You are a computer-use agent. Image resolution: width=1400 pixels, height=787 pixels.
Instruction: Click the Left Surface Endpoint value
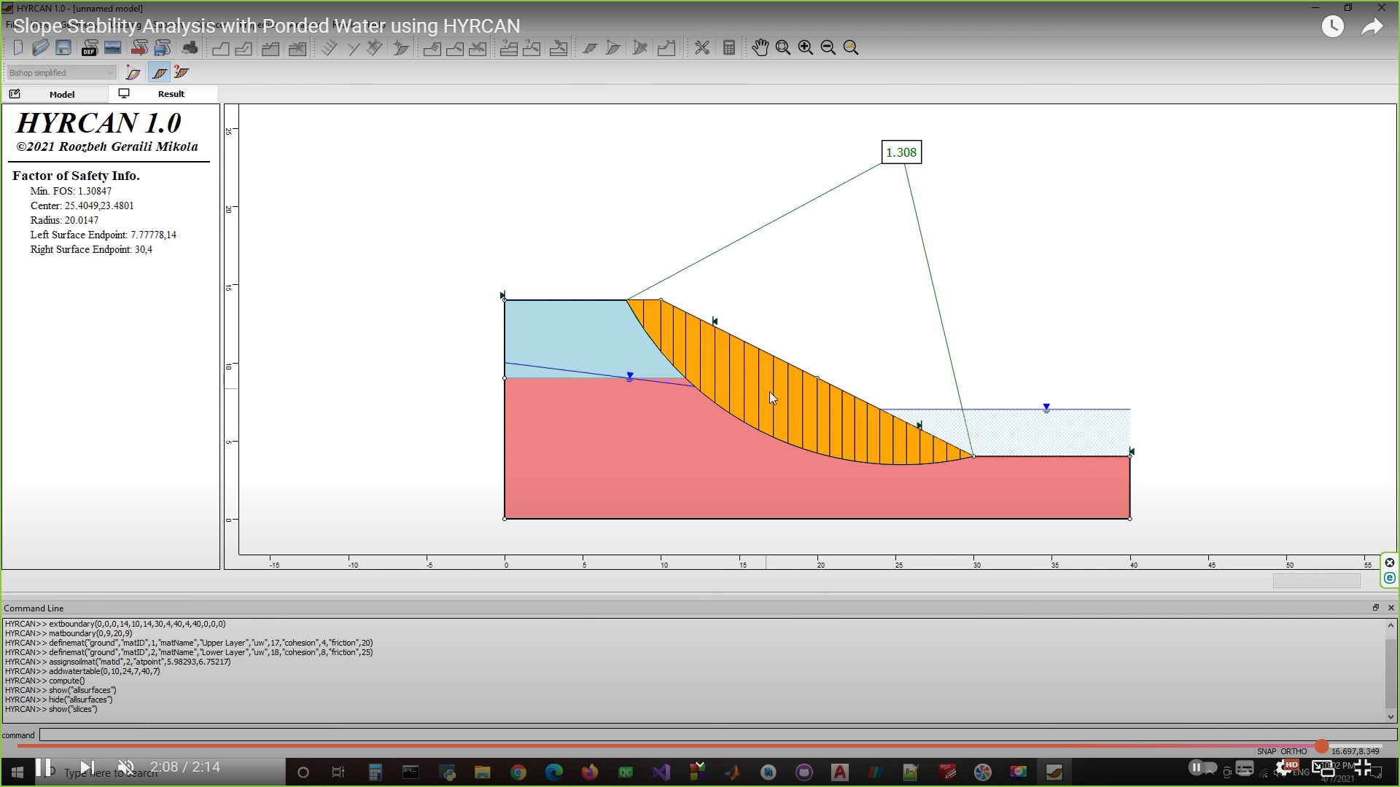[x=153, y=235]
